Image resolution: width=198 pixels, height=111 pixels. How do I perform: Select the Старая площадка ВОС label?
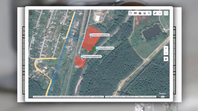[x=93, y=56]
